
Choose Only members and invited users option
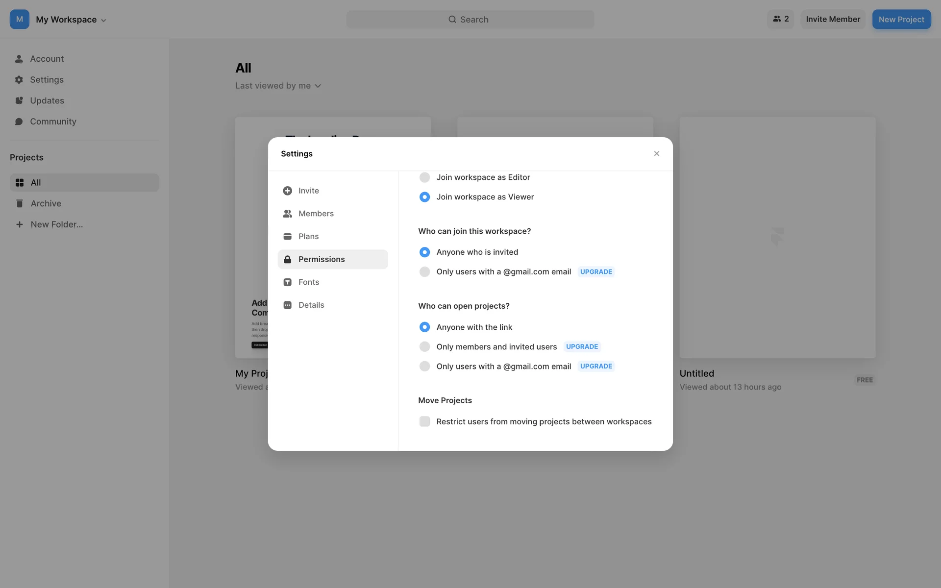pyautogui.click(x=424, y=347)
